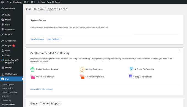187x107 pixels.
Task: Click the Pages icon in the sidebar
Action: [x=3, y=25]
